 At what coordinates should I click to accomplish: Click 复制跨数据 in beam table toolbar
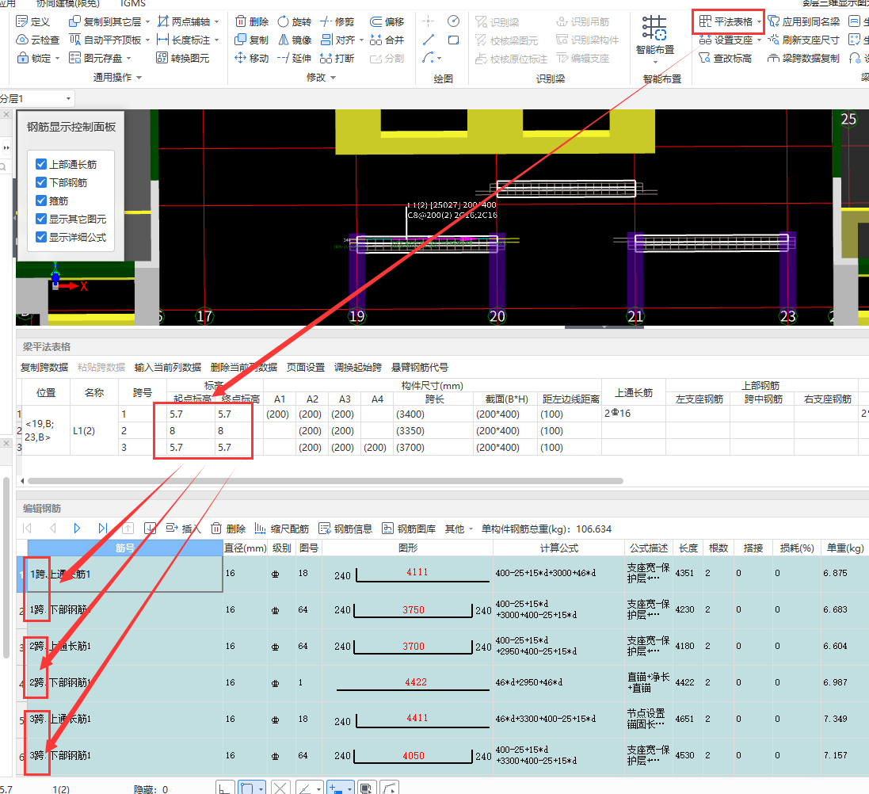click(44, 367)
